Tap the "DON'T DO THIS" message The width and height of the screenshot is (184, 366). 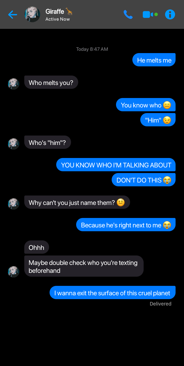pyautogui.click(x=144, y=180)
